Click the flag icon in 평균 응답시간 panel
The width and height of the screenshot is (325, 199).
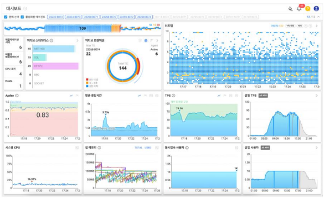(x=145, y=96)
